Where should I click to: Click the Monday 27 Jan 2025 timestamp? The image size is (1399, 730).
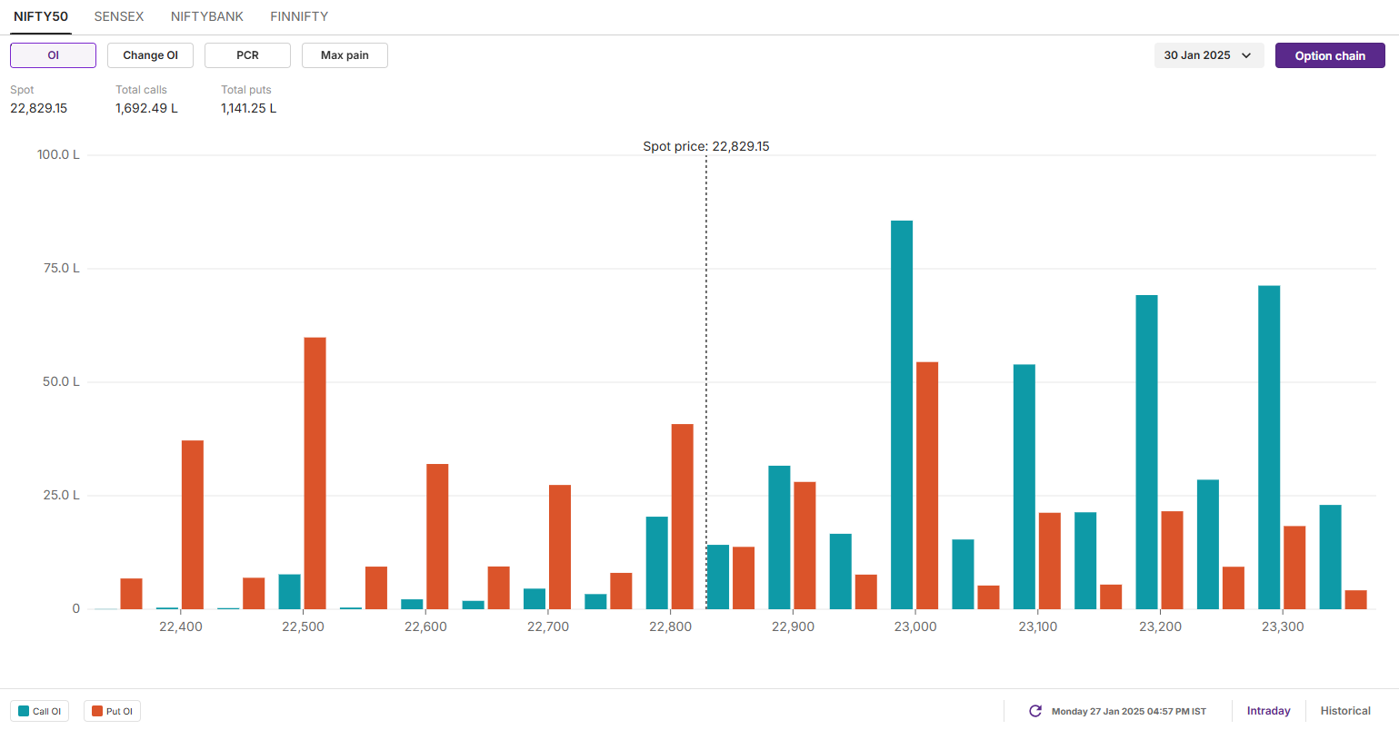(1129, 711)
